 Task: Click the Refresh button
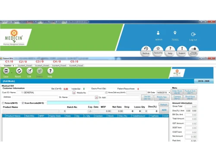[x=164, y=105]
